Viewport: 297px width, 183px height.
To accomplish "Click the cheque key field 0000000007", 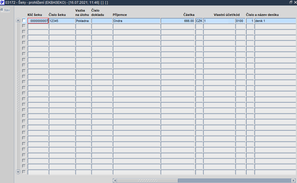I will coord(38,21).
